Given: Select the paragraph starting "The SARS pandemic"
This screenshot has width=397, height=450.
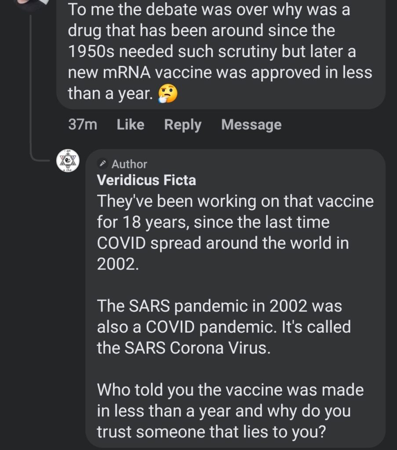Looking at the screenshot, I should point(224,327).
